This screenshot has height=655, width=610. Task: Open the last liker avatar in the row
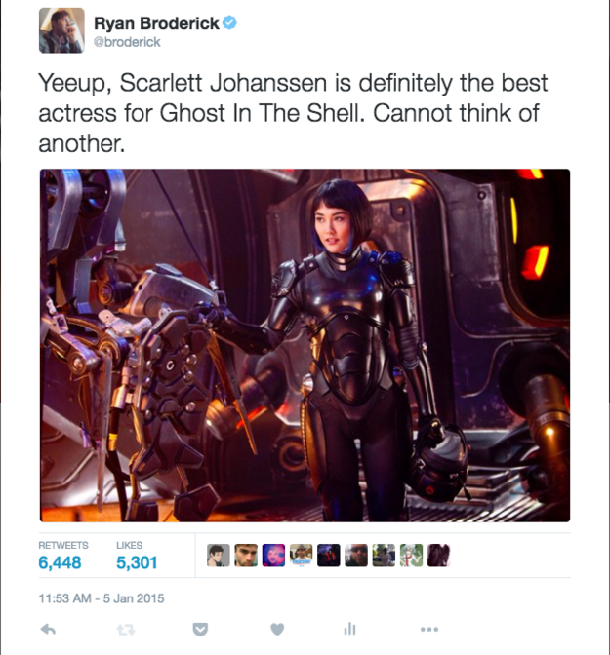coord(439,556)
